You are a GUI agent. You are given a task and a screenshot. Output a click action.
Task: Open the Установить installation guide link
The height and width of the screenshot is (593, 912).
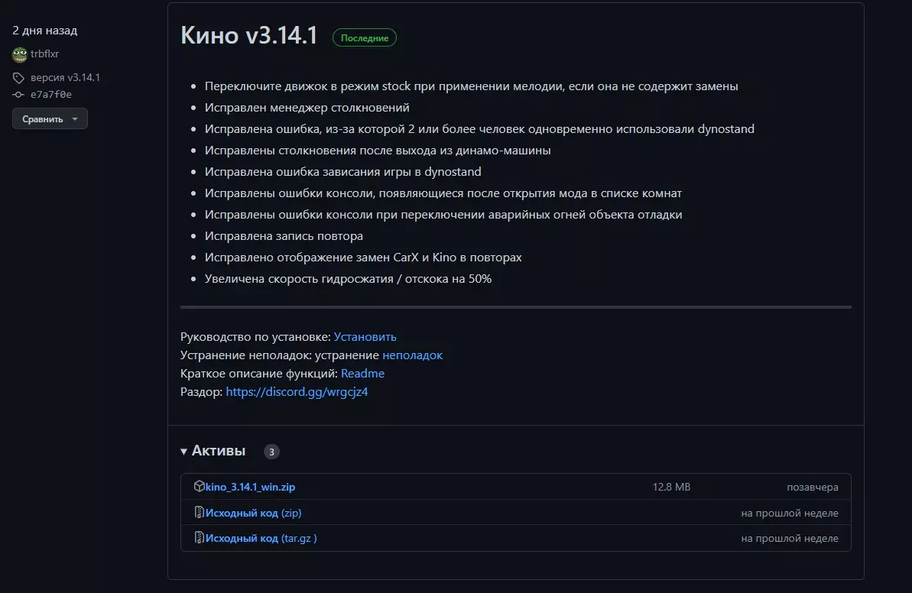(x=365, y=337)
